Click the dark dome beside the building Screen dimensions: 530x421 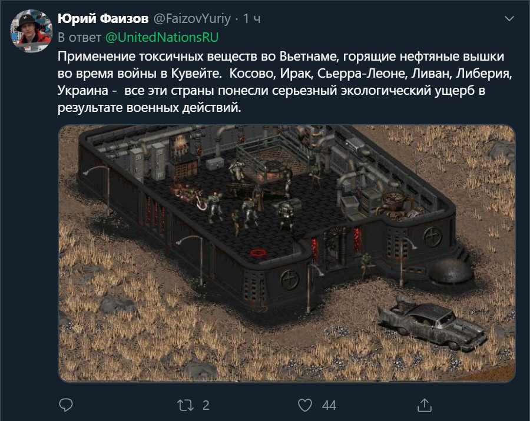450,271
